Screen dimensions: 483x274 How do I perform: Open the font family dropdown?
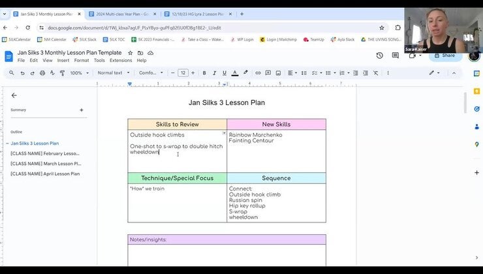click(x=151, y=73)
